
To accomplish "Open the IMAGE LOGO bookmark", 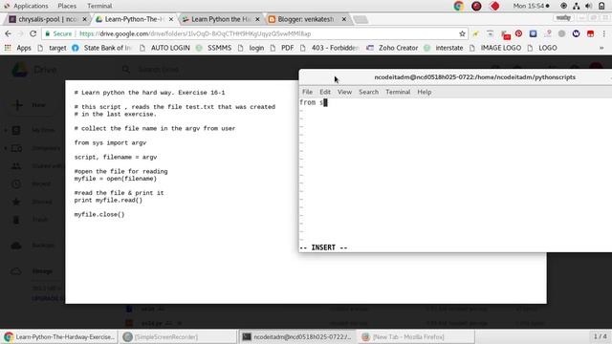I will (x=495, y=48).
